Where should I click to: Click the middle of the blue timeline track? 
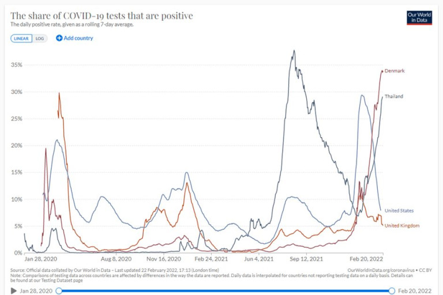tap(224, 291)
